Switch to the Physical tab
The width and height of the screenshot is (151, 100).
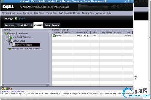(28, 25)
